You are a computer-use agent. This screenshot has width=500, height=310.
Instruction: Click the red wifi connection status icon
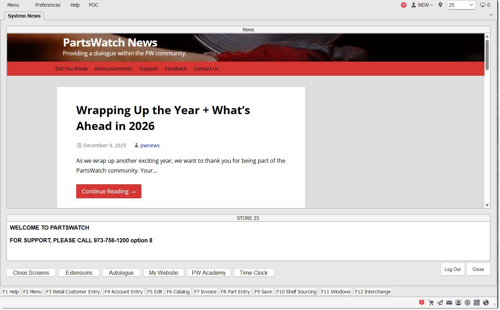(x=404, y=5)
